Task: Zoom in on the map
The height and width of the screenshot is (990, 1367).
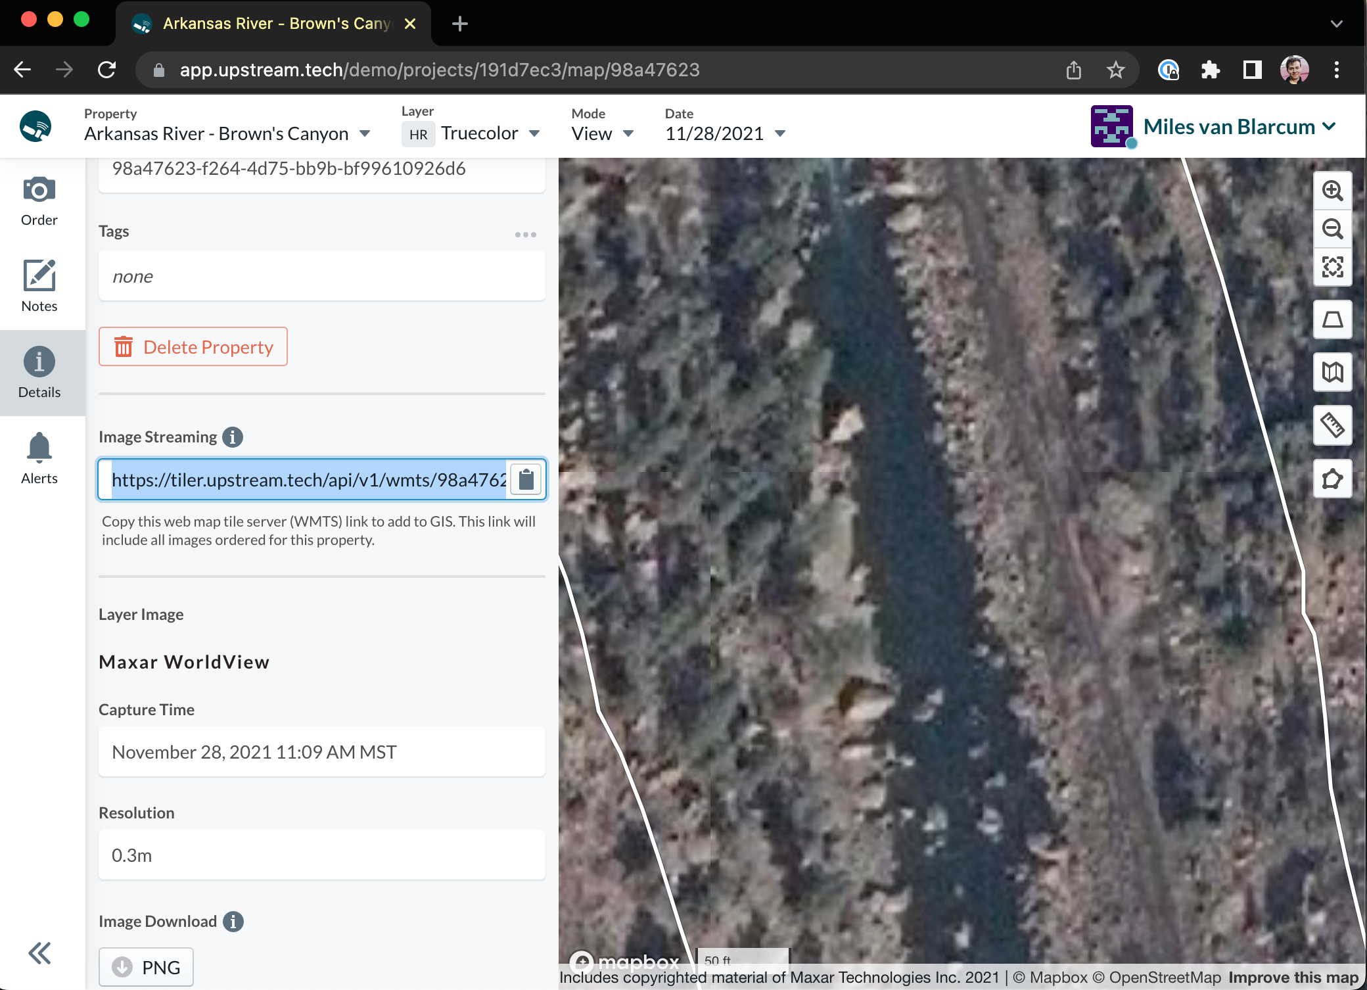Action: tap(1332, 191)
